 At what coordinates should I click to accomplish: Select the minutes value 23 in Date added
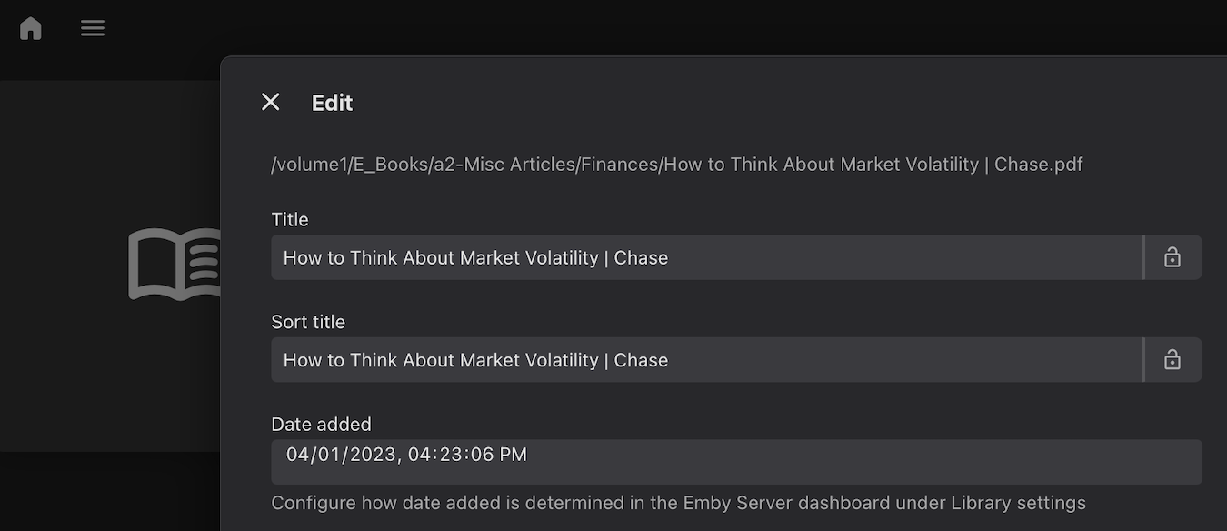447,455
